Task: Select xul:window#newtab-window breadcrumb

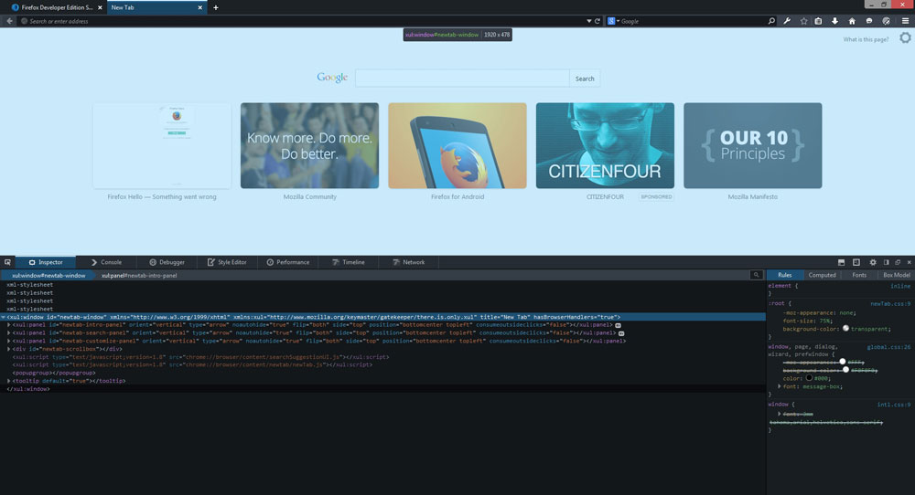Action: [47, 276]
